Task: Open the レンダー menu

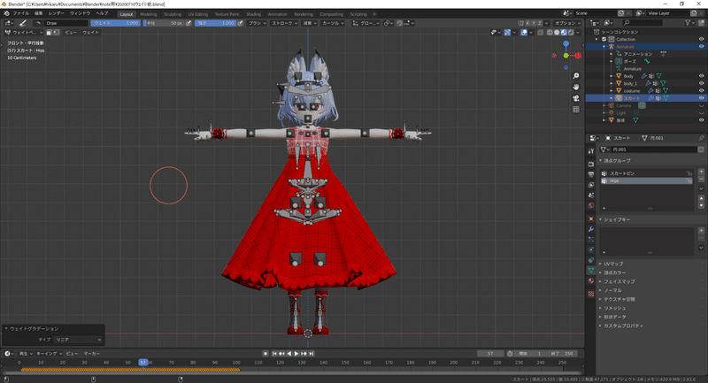Action: pos(56,13)
